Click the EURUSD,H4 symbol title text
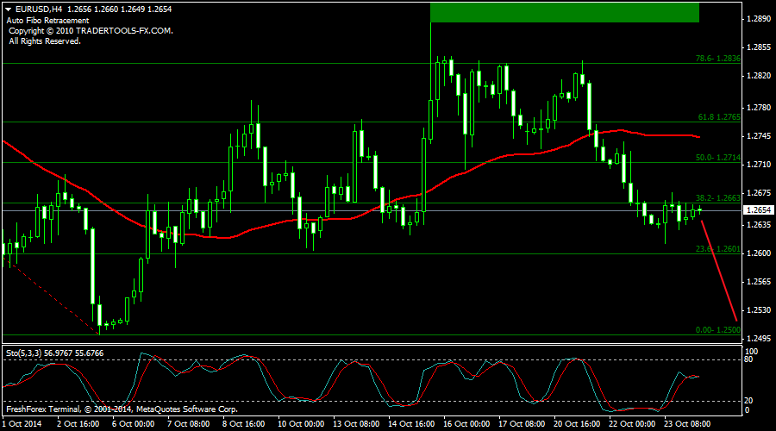The height and width of the screenshot is (431, 776). [x=39, y=9]
